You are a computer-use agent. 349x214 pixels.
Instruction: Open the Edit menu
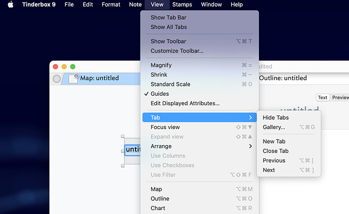pos(88,5)
